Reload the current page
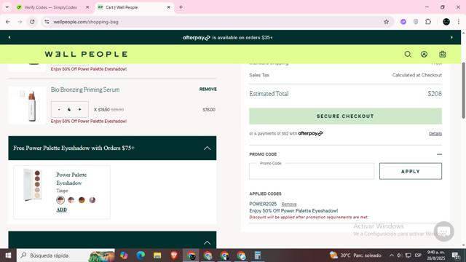The image size is (466, 262). tap(32, 22)
